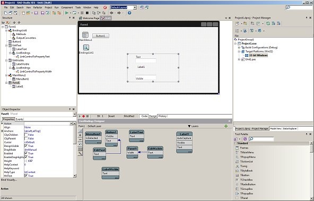
Task: Toggle the ClipChildren checkbox
Action: tap(26, 135)
